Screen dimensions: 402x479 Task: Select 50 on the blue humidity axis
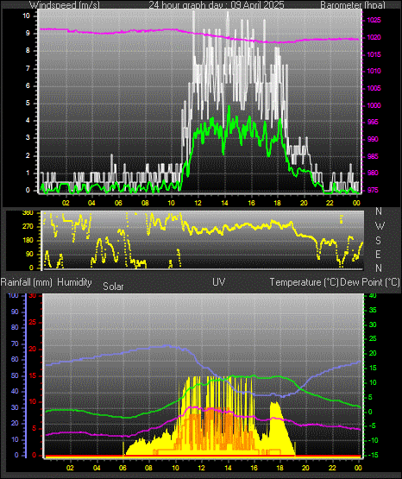point(15,376)
